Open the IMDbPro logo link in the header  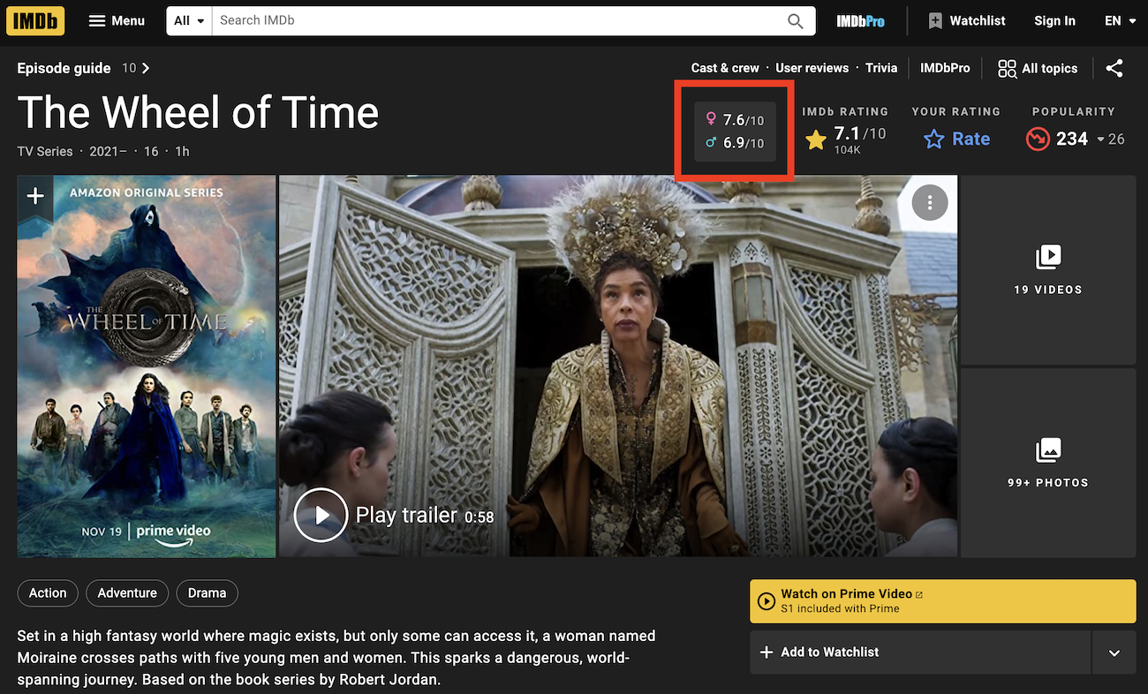coord(860,21)
